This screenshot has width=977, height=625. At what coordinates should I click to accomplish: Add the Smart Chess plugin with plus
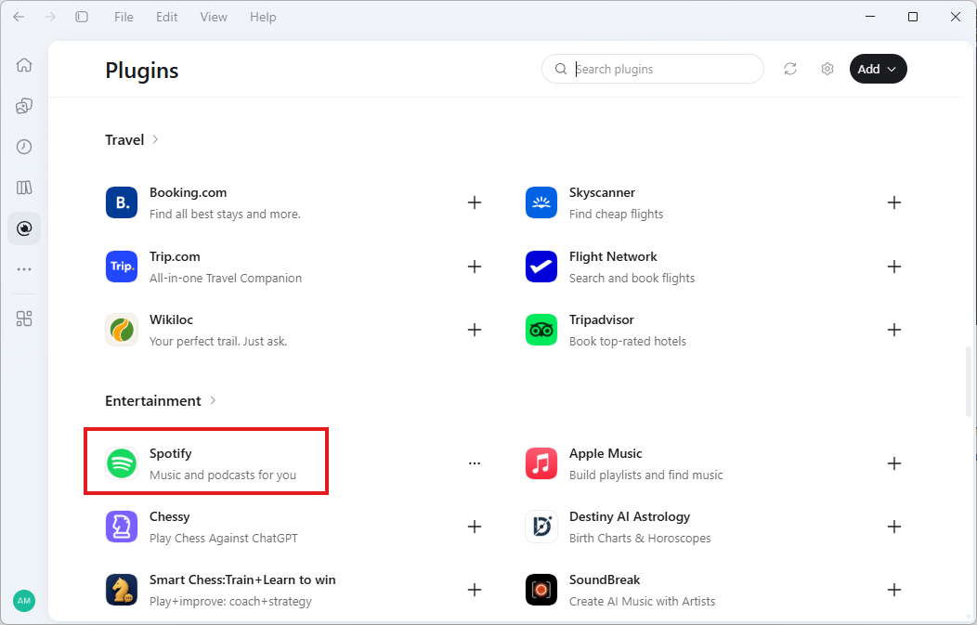475,590
